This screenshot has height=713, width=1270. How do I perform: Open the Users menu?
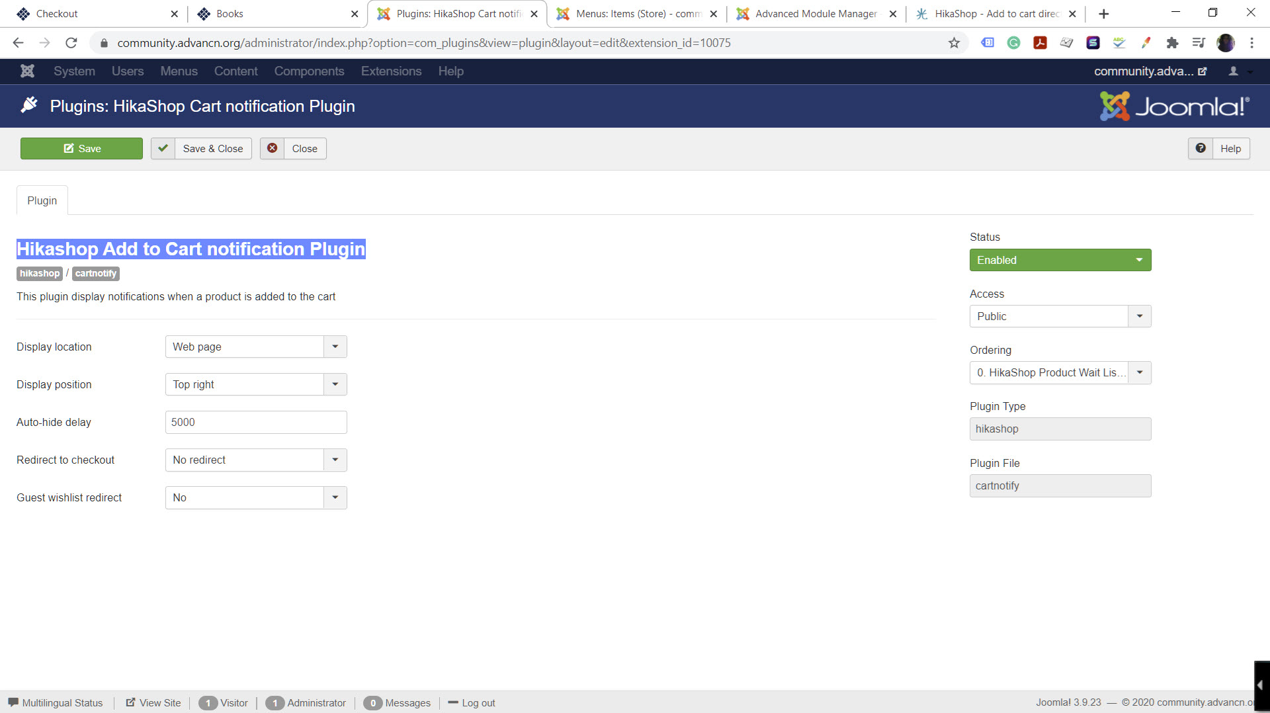128,71
